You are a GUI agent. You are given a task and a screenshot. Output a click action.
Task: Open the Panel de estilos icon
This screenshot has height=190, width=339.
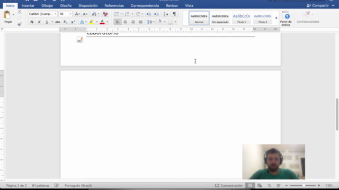click(286, 16)
